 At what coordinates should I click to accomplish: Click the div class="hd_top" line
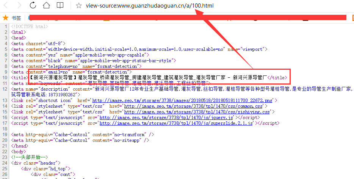point(46,169)
